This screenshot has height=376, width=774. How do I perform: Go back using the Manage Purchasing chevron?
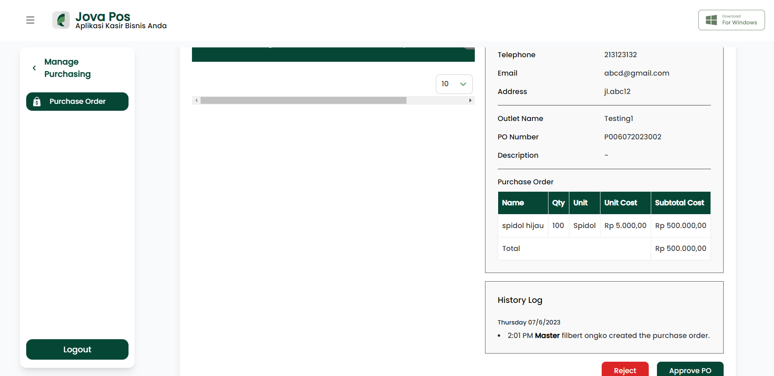coord(34,68)
